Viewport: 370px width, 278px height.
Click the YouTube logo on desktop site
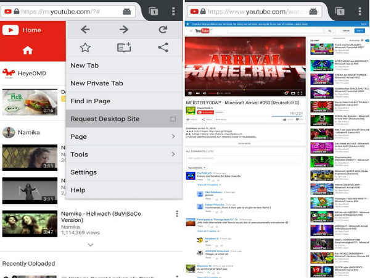coord(202,31)
